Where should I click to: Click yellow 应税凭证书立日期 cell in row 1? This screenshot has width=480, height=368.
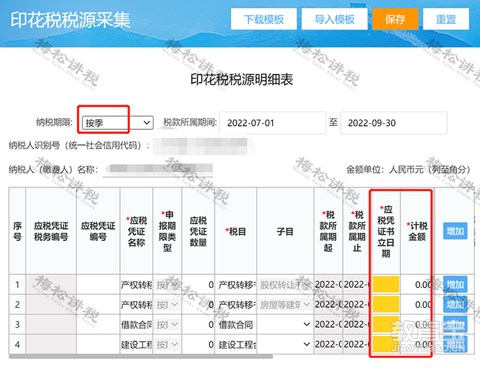point(385,285)
